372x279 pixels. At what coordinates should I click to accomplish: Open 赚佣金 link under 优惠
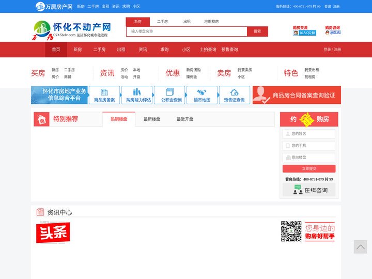coord(192,77)
